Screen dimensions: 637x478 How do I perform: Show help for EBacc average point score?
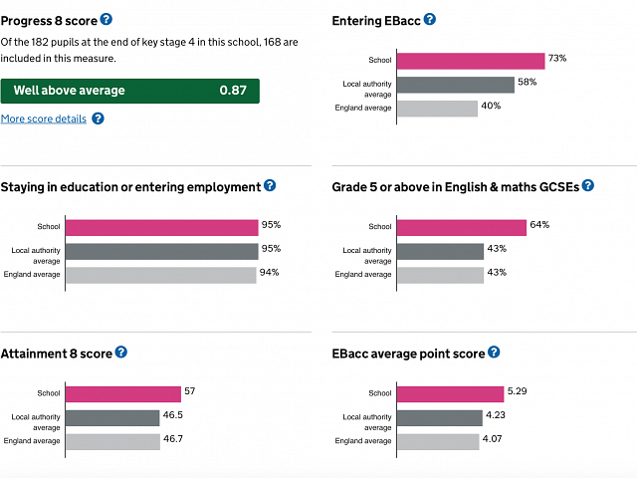[494, 353]
